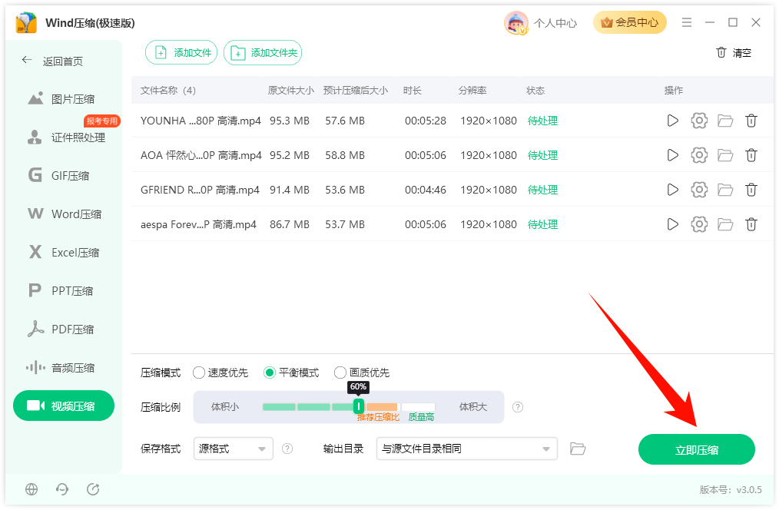Show help for compression ratio
This screenshot has height=510, width=779.
(518, 407)
